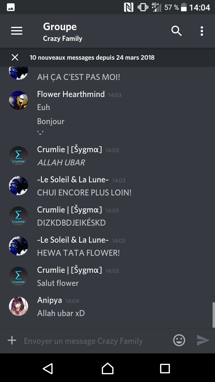The image size is (215, 382).
Task: Jump to 10 nouveaux messages banner
Action: (92, 57)
